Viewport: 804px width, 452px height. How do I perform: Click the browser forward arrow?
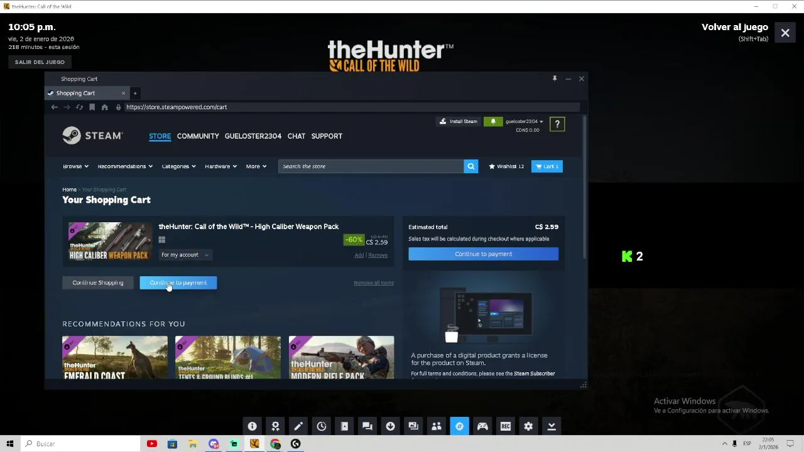coord(67,107)
